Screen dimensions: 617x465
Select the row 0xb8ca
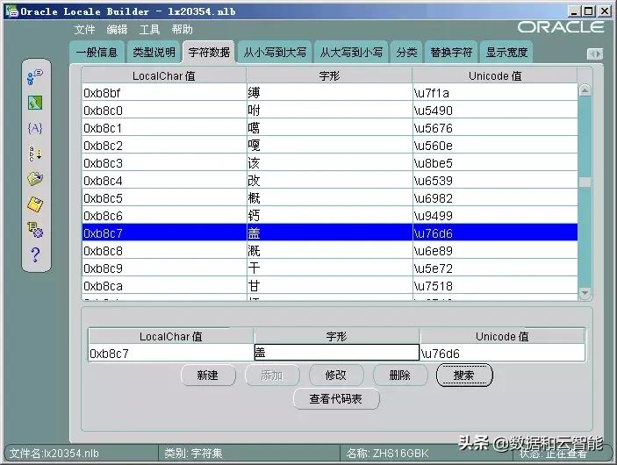[330, 286]
